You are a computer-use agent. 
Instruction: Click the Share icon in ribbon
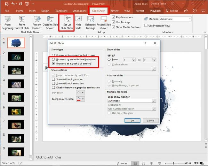186,11
